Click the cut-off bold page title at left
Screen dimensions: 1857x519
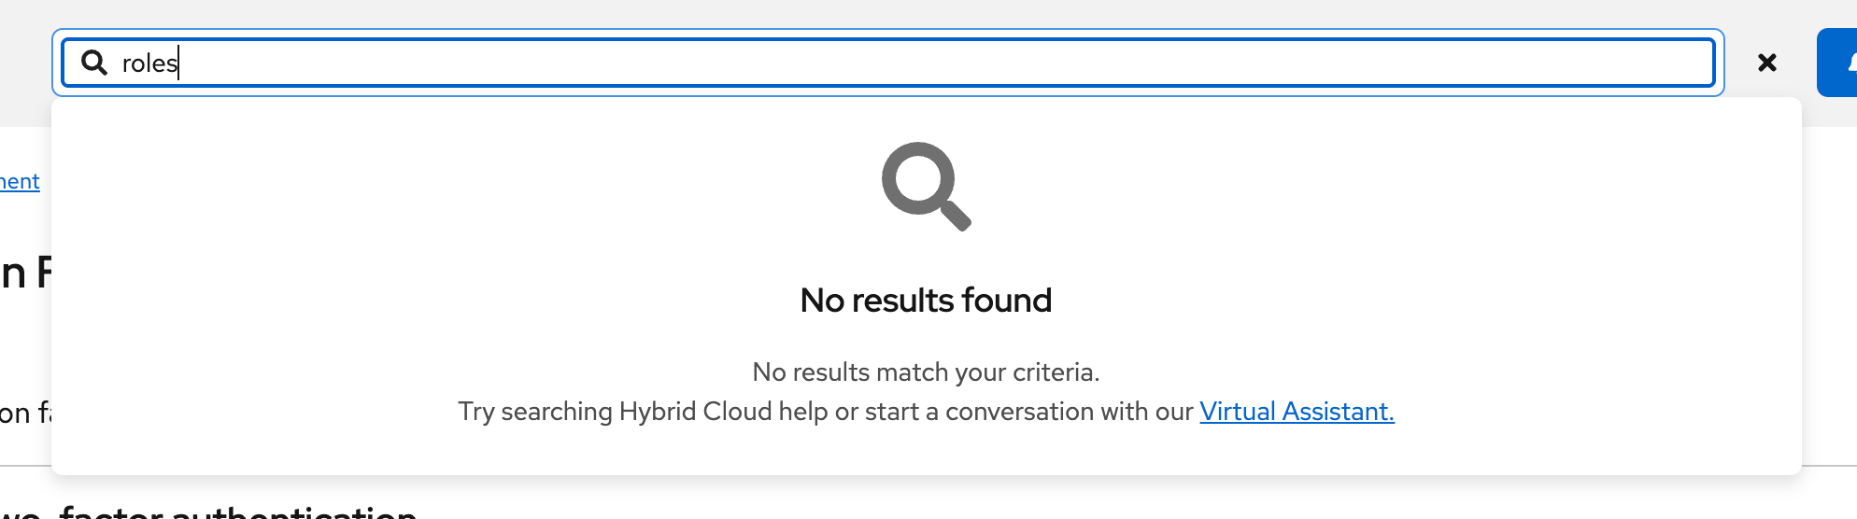point(25,274)
